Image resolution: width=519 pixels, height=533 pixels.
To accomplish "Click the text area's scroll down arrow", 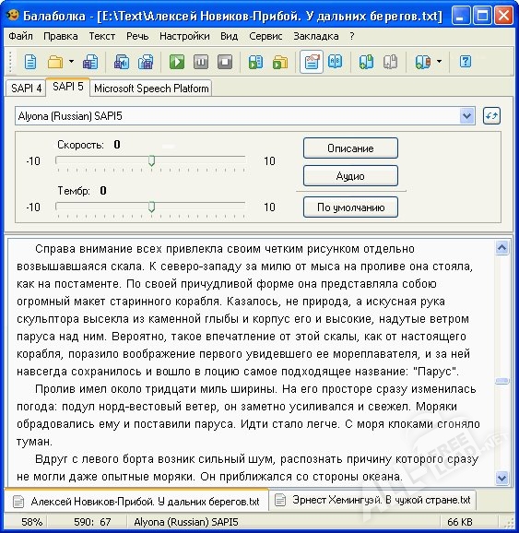I will point(502,478).
